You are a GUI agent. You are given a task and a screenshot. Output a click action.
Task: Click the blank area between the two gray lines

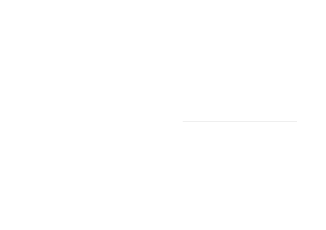pos(240,137)
